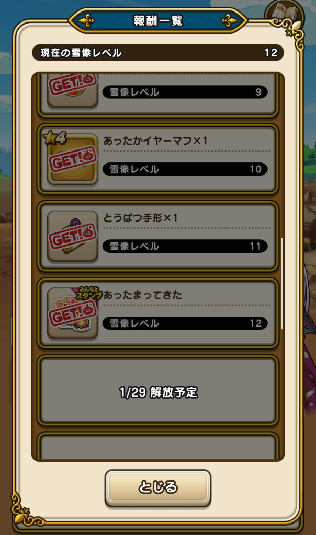The image size is (316, 535).
Task: Click the とうばつ手形×1 reward name
Action: point(140,218)
